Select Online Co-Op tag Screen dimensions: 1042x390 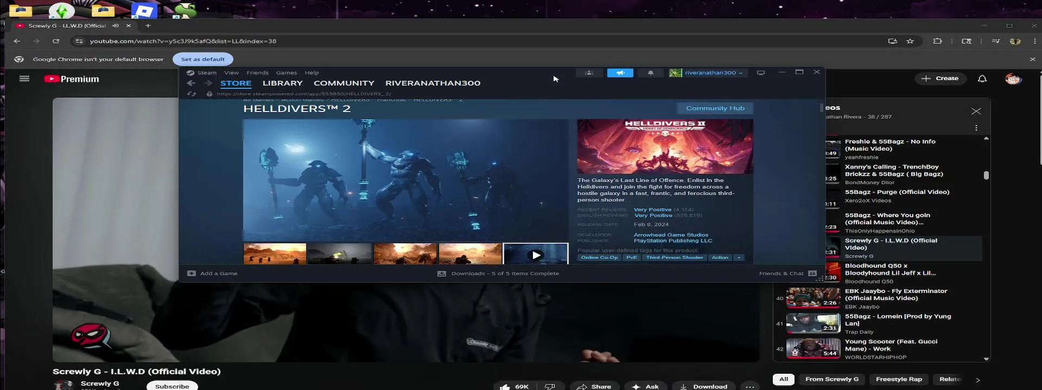tap(599, 257)
